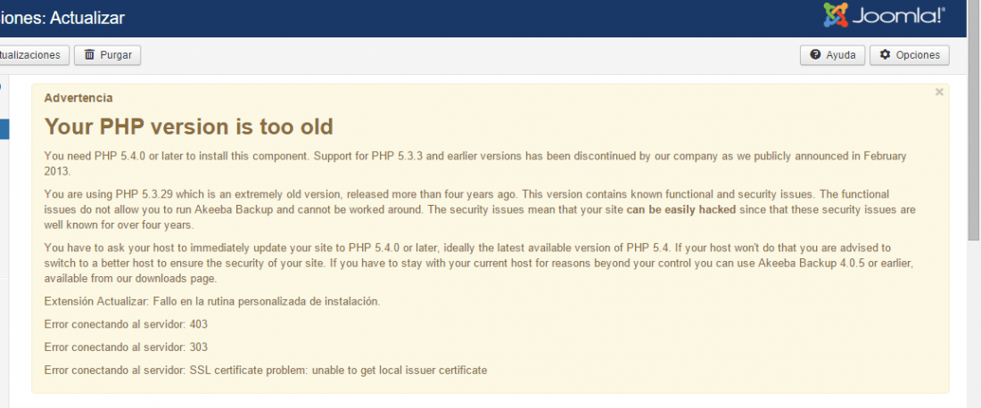The width and height of the screenshot is (981, 408).
Task: Click the gear icon on Opciones
Action: pyautogui.click(x=885, y=55)
